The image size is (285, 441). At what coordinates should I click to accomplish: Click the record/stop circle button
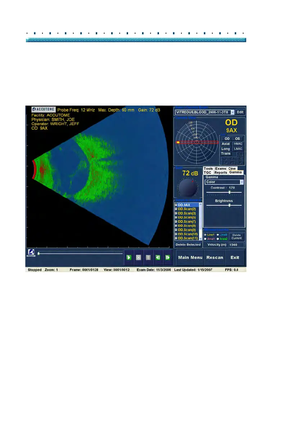pyautogui.click(x=139, y=258)
